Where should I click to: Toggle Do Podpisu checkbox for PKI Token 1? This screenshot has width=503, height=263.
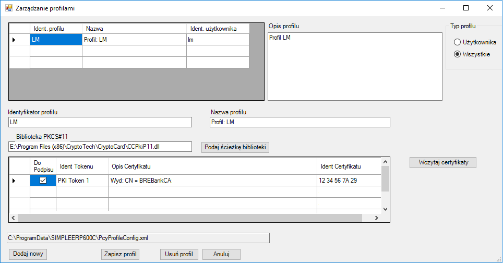click(x=43, y=181)
